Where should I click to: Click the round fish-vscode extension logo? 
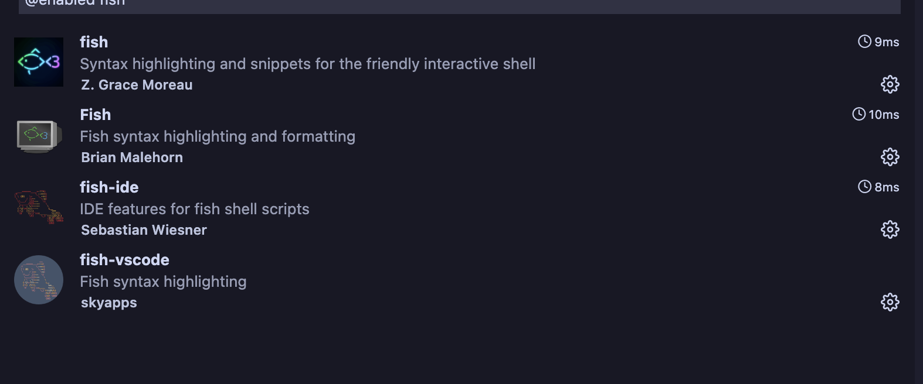click(39, 280)
